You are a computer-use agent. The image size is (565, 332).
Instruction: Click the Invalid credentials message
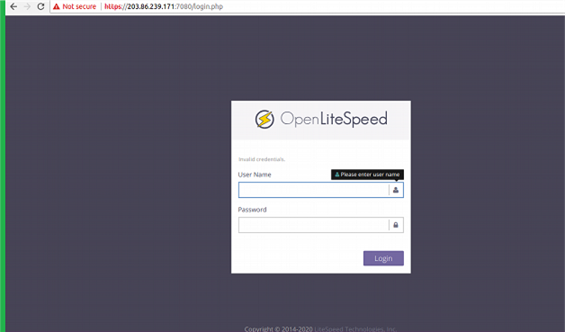pos(262,159)
